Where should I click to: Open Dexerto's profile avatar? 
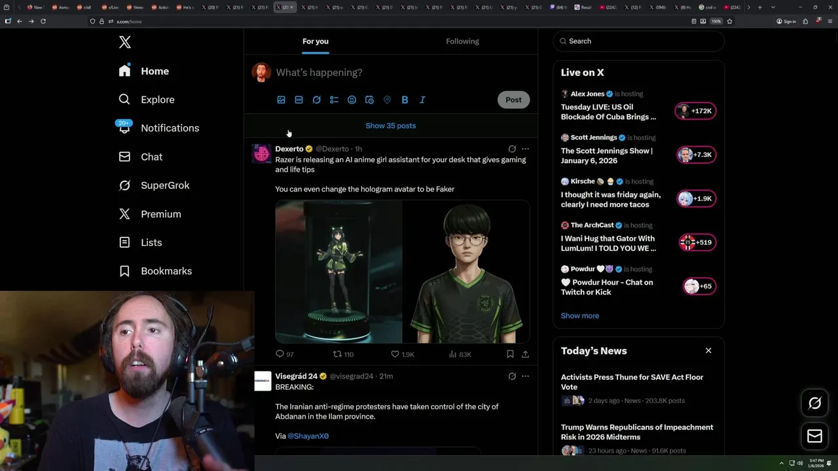pos(262,154)
